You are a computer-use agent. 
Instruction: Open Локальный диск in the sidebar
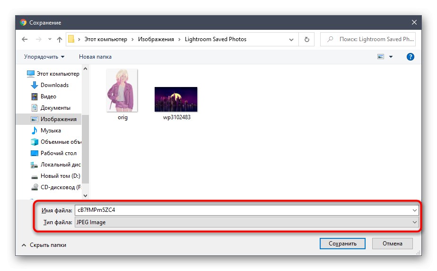click(56, 165)
